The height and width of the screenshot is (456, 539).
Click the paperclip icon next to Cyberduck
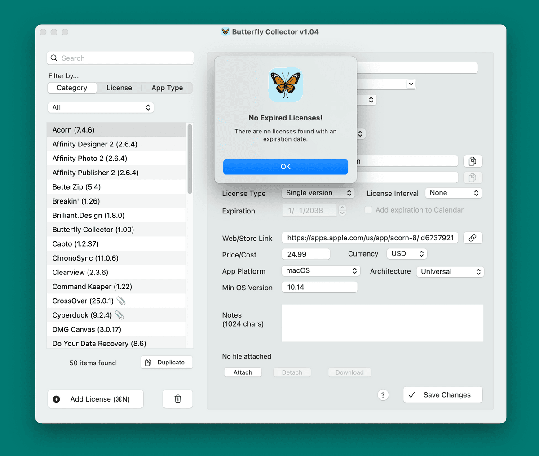119,315
